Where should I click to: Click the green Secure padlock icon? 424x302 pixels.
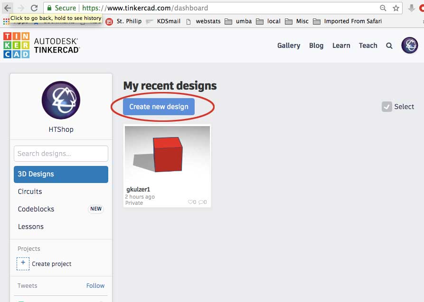(x=49, y=8)
